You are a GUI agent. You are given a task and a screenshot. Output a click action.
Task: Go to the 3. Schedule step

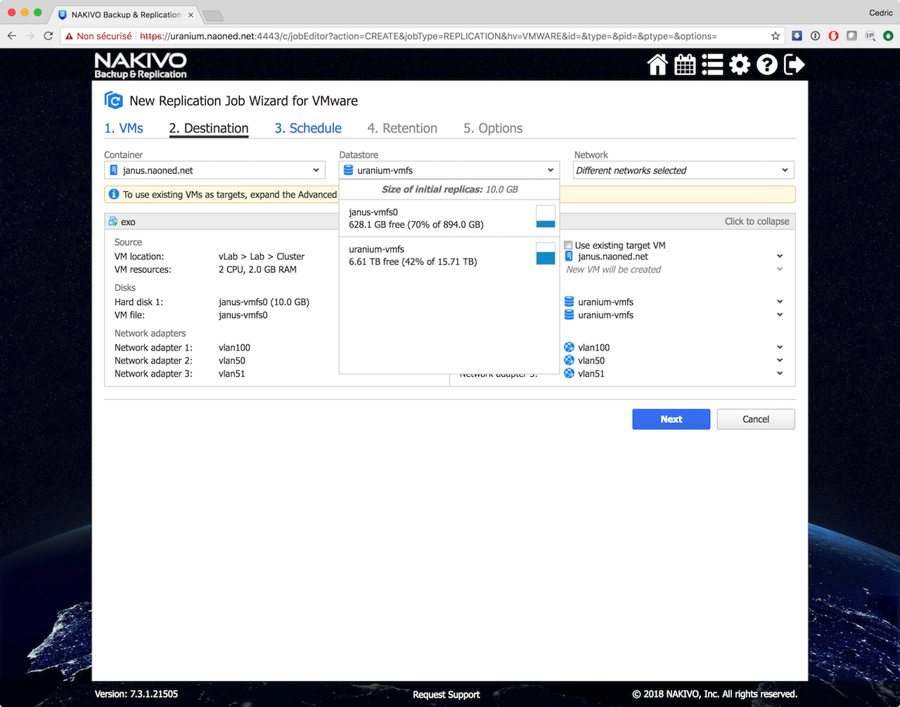308,128
